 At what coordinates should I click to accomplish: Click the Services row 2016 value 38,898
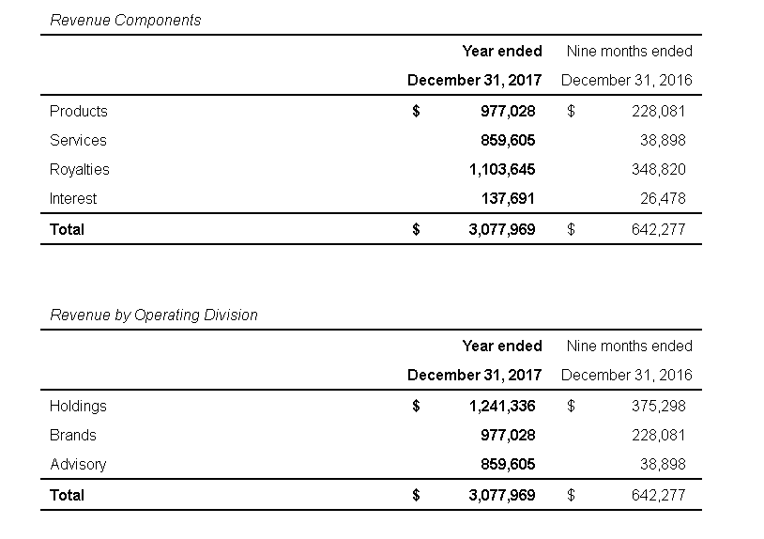662,140
